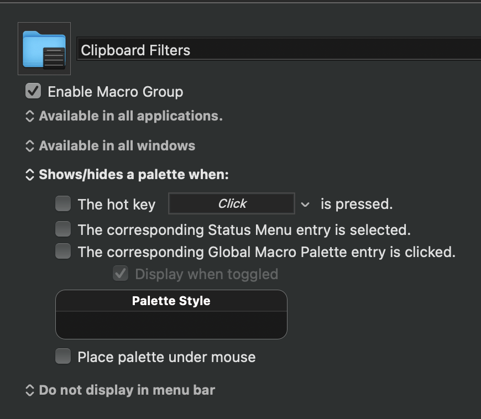The image size is (481, 419).
Task: Click the hot key Click recording field
Action: click(232, 203)
